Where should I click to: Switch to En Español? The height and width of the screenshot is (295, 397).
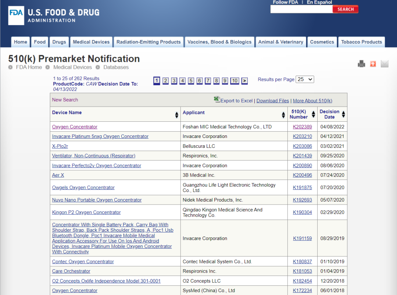coord(319,2)
